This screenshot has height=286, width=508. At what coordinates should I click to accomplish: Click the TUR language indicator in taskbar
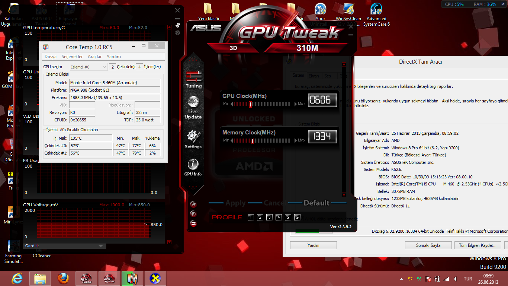(467, 279)
